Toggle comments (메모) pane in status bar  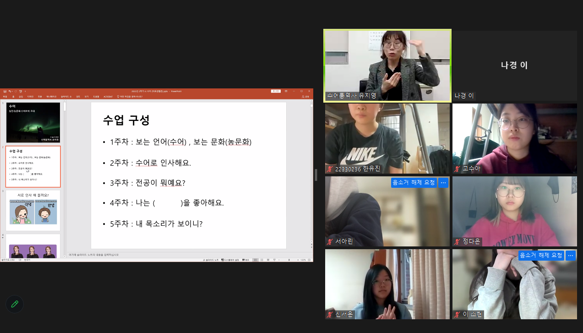(x=245, y=260)
